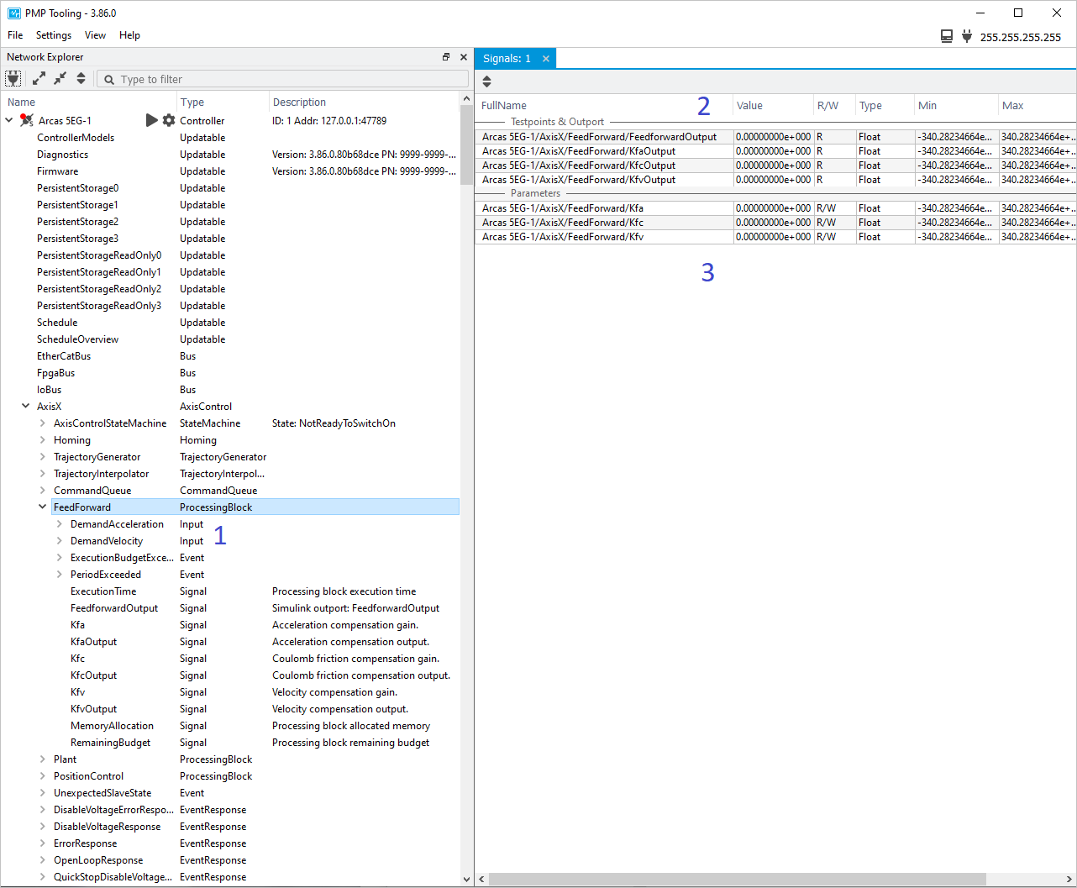
Task: Click the 255.255.255.255 IP address link
Action: [1020, 37]
